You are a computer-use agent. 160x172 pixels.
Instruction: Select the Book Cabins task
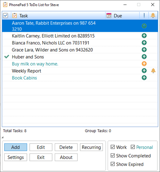(x=80, y=78)
